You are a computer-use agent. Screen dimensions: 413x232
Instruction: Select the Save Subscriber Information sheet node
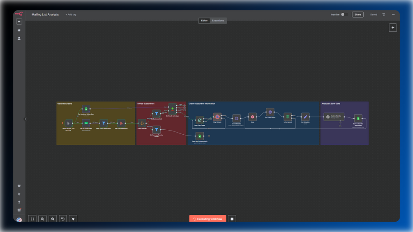pos(358,118)
